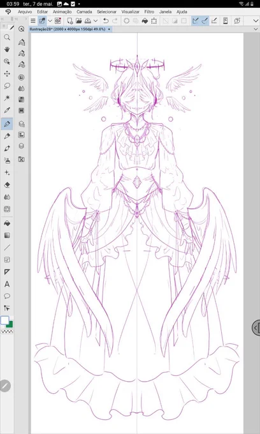Create a new canvas file

pyautogui.click(x=70, y=20)
